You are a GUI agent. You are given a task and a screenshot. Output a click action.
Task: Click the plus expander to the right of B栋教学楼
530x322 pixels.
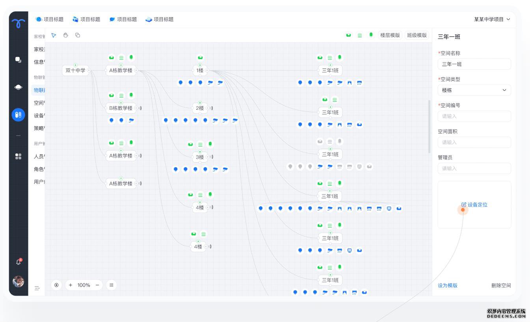(136, 108)
